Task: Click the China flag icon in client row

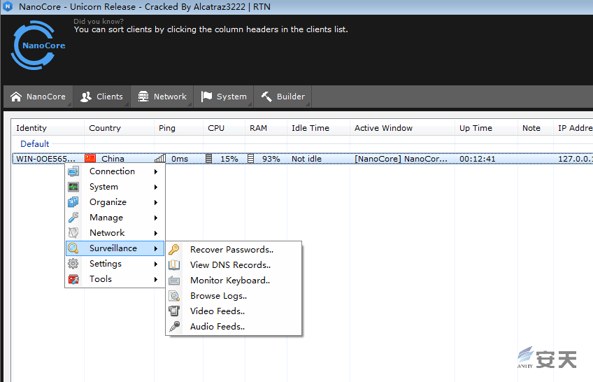Action: pyautogui.click(x=90, y=159)
